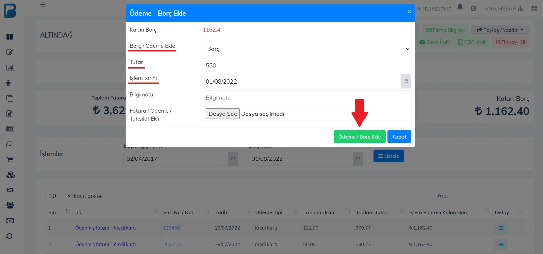Open the bar chart reports icon in sidebar
543x254 pixels.
coord(10,68)
